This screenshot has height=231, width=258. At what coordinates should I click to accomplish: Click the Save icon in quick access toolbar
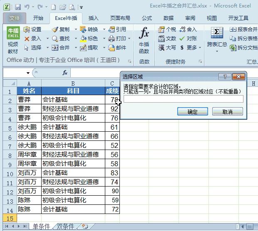pyautogui.click(x=18, y=7)
